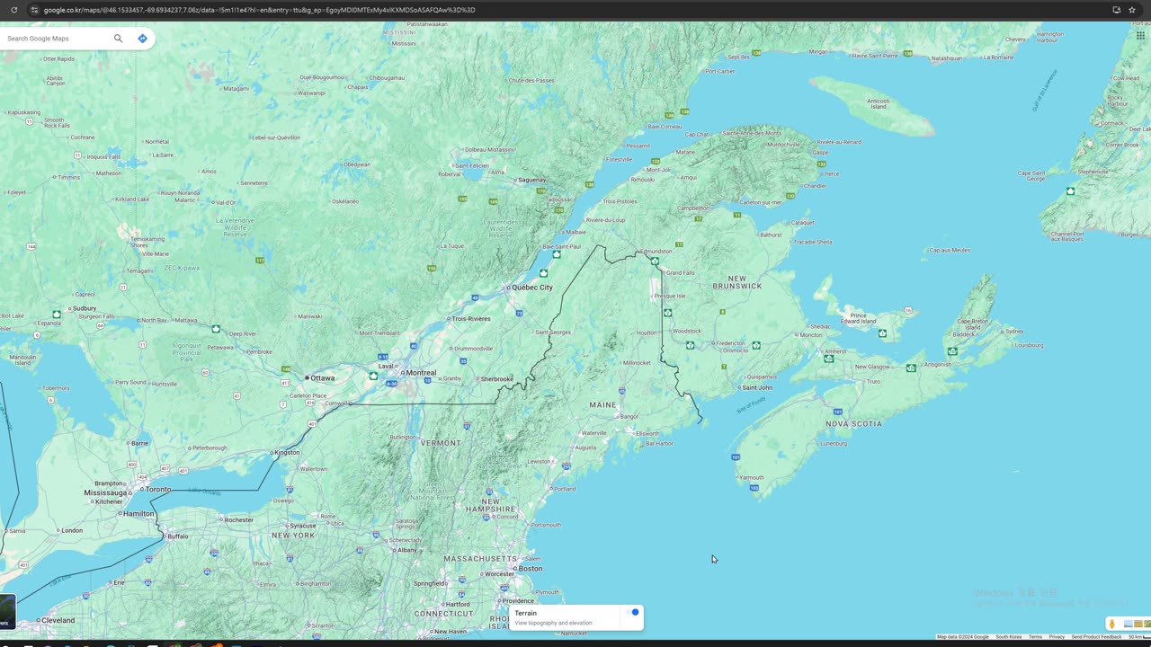Click the South Korea region link
Screen dimensions: 1151x647
(1008, 637)
